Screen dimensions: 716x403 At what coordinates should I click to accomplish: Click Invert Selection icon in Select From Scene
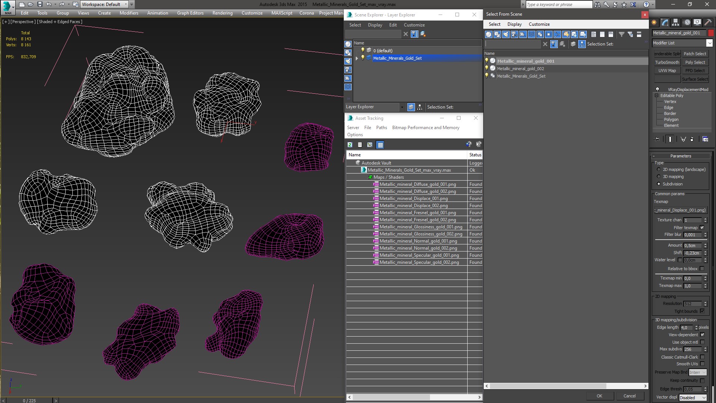point(611,34)
